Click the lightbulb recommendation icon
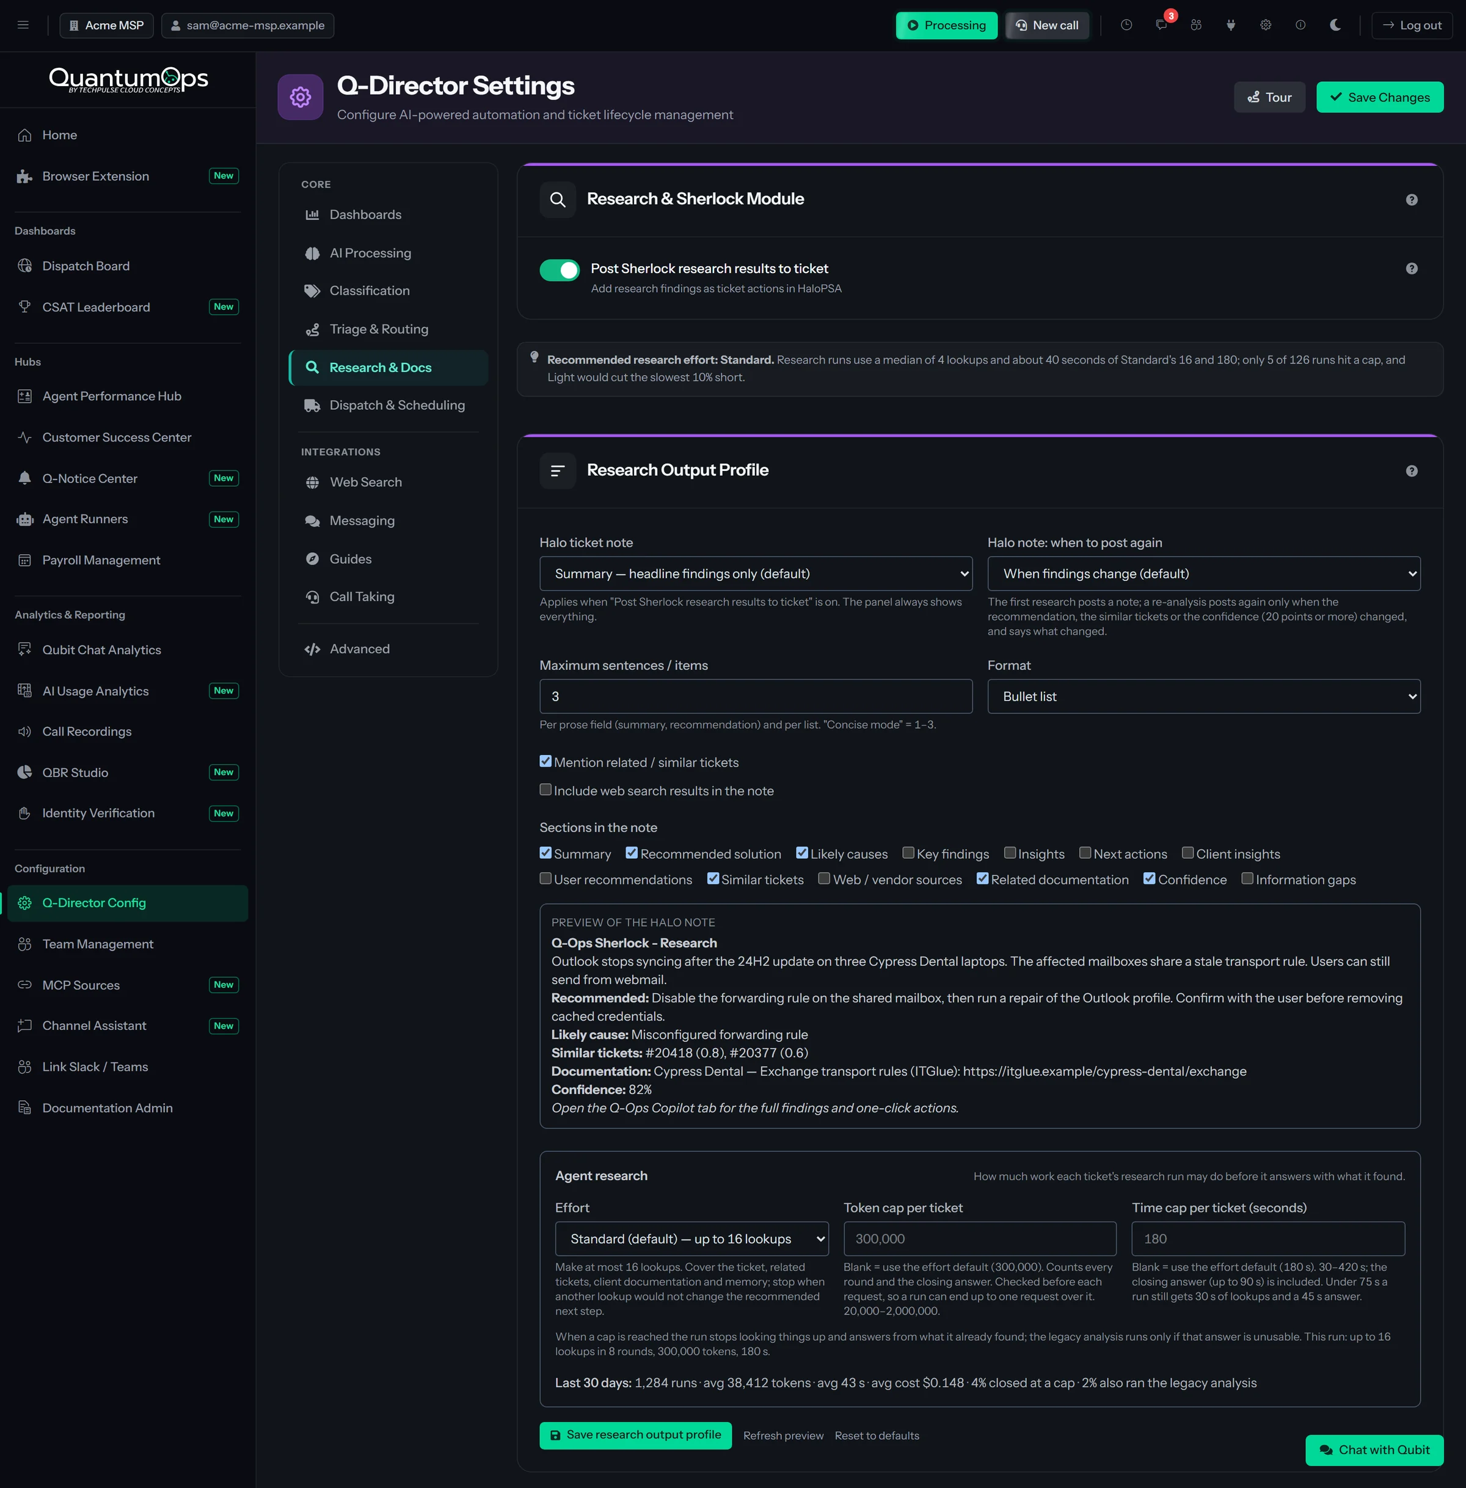Image resolution: width=1466 pixels, height=1488 pixels. pyautogui.click(x=534, y=357)
